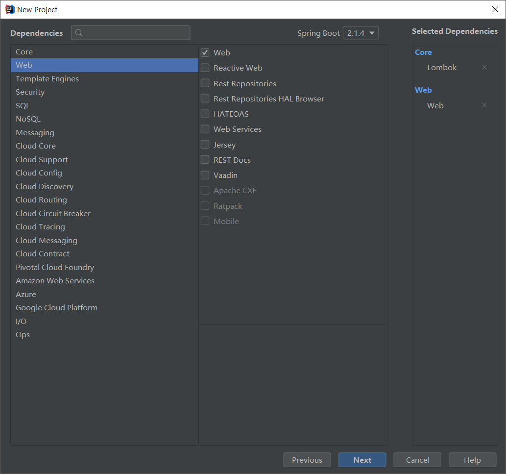Choose the Ops category
Screen dimensions: 506x474
pos(104,335)
